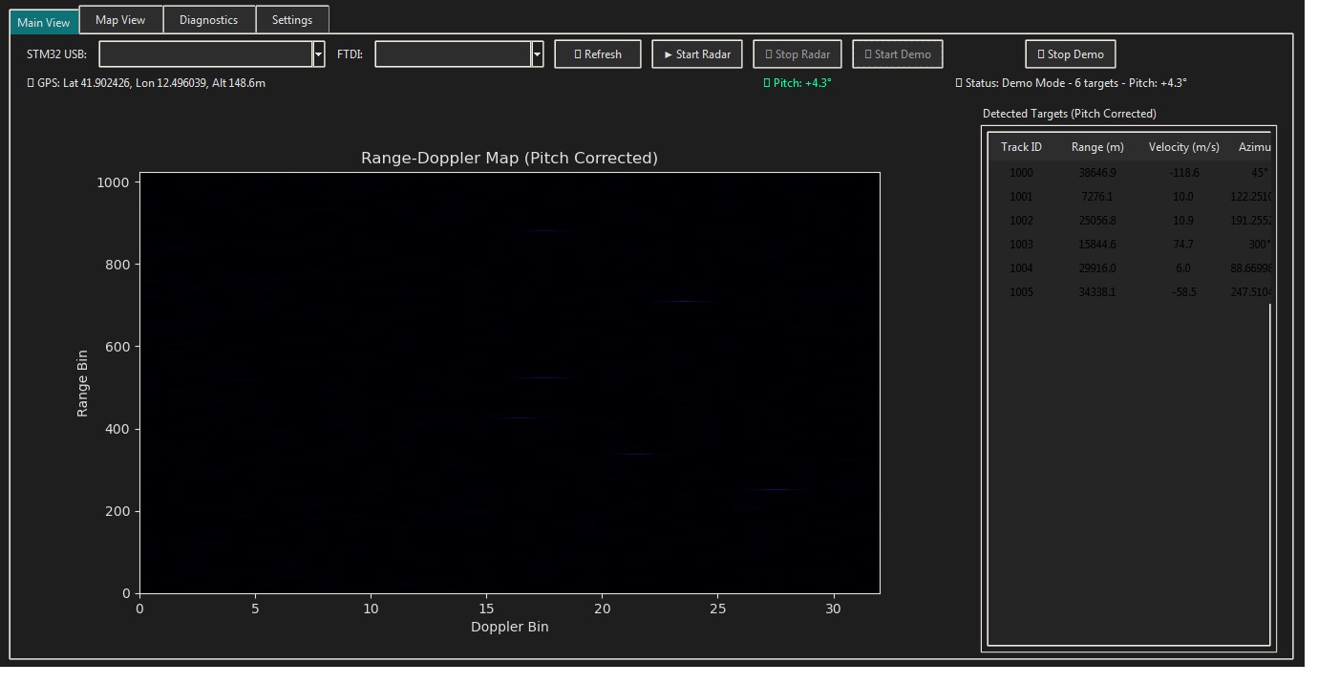Click the Velocity (m/s) column header

pos(1183,147)
